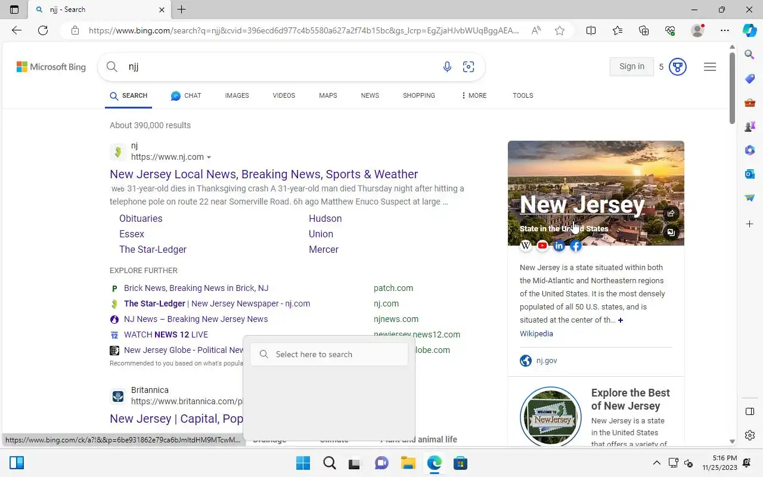Search using voice microphone icon
Screen dimensions: 763x477
click(447, 67)
